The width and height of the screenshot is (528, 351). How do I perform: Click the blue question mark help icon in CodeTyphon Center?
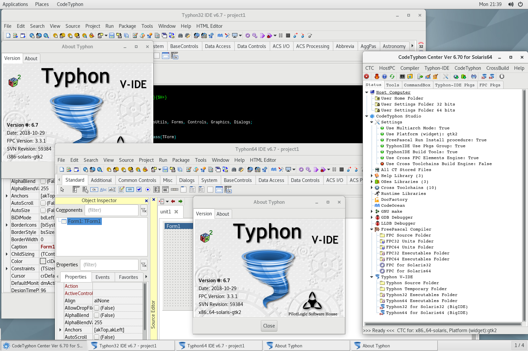coord(385,76)
